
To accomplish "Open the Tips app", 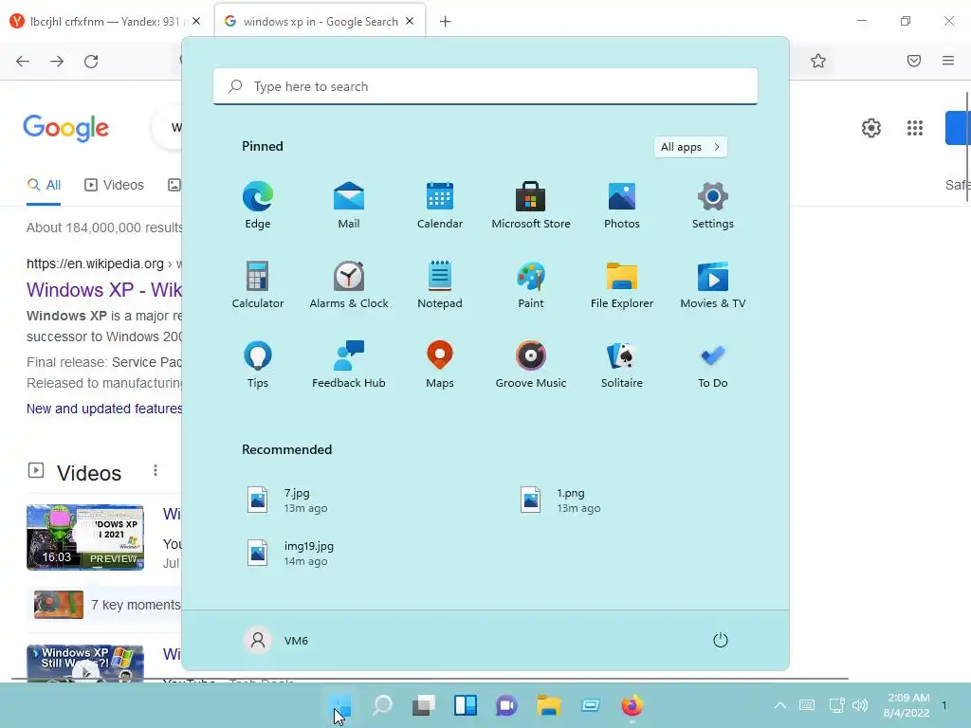I will click(258, 365).
